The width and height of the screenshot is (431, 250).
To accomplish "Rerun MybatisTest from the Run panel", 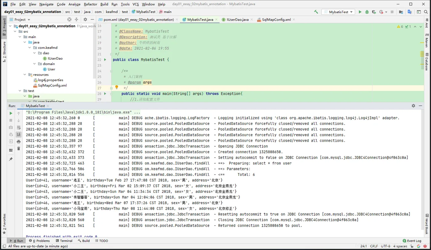I will click(x=11, y=113).
